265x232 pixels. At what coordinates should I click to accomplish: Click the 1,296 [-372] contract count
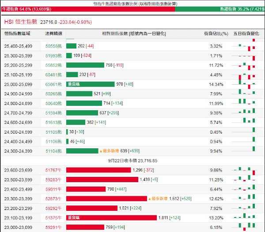pyautogui.click(x=143, y=170)
